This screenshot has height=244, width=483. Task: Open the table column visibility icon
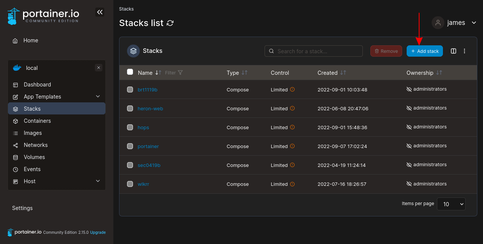point(454,51)
